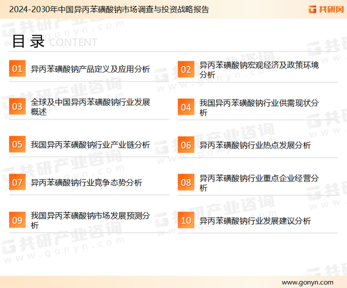Click the orange 06 number badge
This screenshot has height=288, width=347.
(x=186, y=145)
